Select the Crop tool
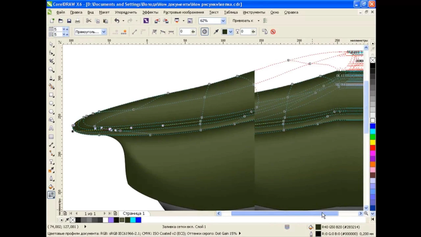 click(51, 61)
